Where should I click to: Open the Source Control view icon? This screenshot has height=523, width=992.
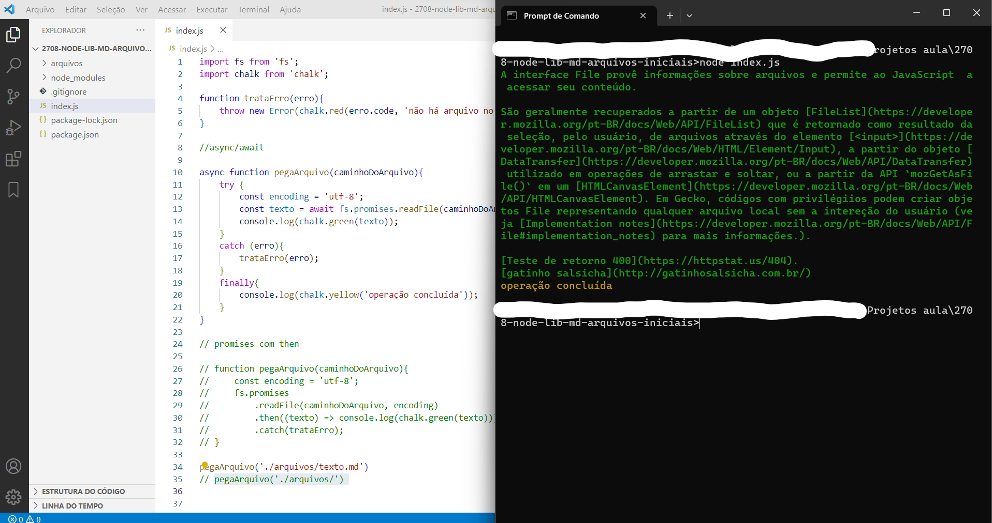[x=13, y=96]
